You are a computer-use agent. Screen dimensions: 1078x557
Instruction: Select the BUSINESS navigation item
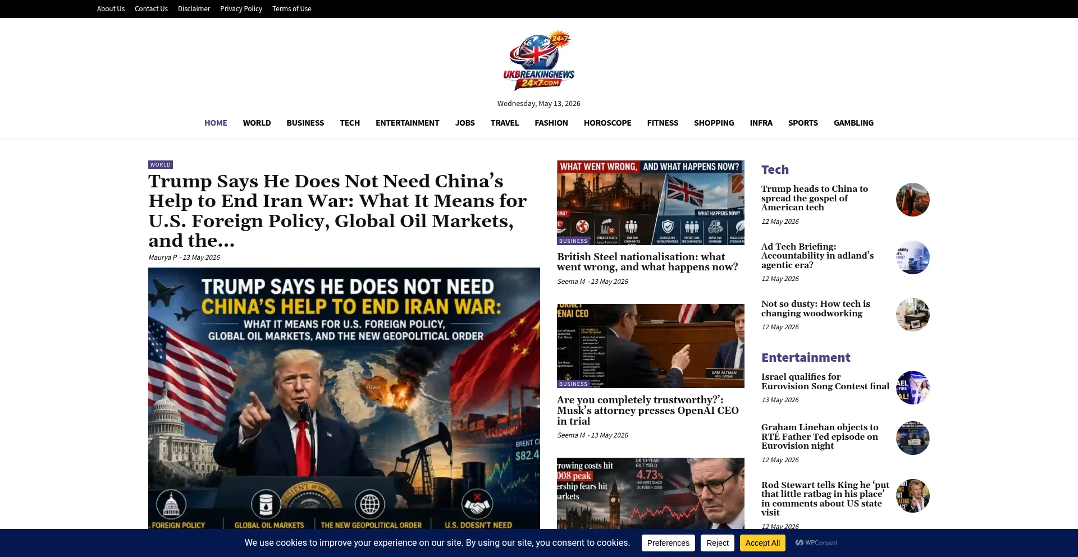pos(305,123)
